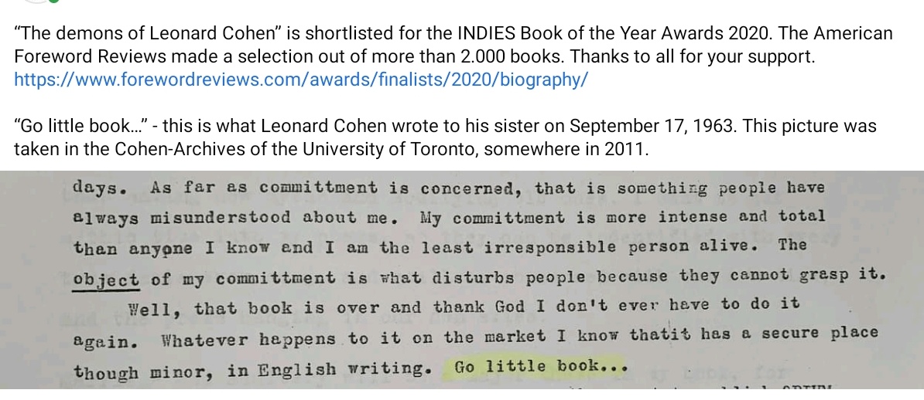924x400 pixels.
Task: Open the typewritten letter photo attachment
Action: (462, 280)
